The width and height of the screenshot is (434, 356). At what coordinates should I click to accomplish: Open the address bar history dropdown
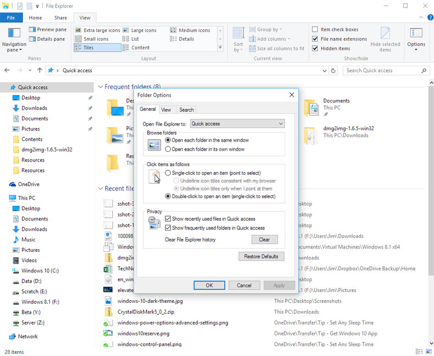[324, 71]
